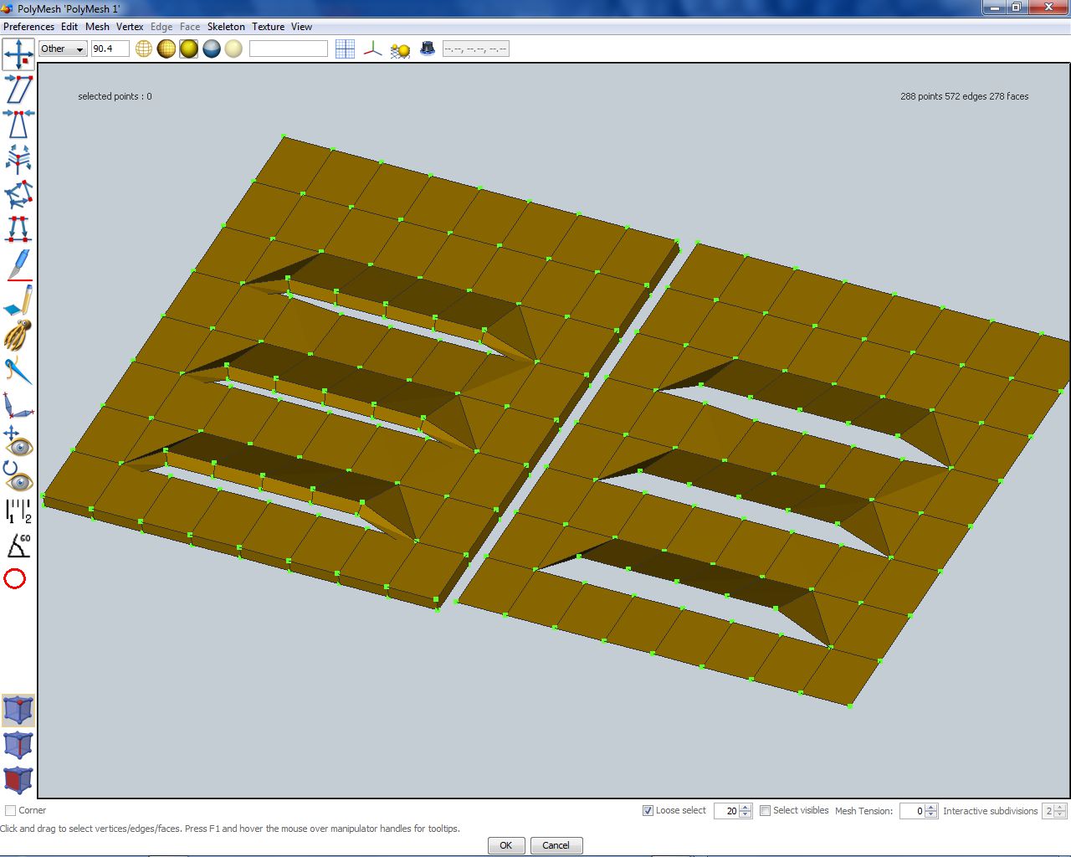Increase the Loose select distance value
Image resolution: width=1071 pixels, height=857 pixels.
tap(746, 808)
